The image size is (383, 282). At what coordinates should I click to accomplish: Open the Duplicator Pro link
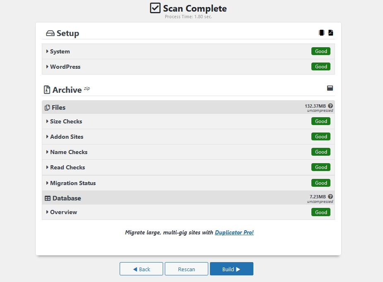pos(234,233)
